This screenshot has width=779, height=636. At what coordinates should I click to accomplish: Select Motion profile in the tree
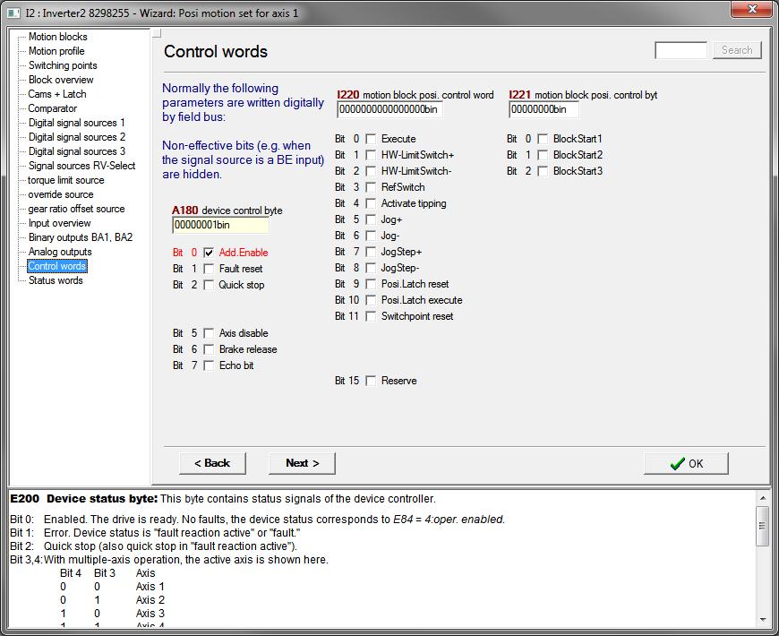pos(56,51)
